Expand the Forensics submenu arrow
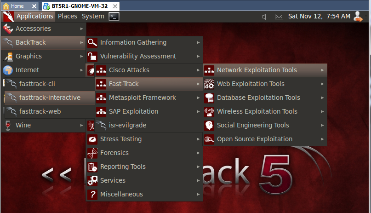The width and height of the screenshot is (371, 213). [198, 153]
